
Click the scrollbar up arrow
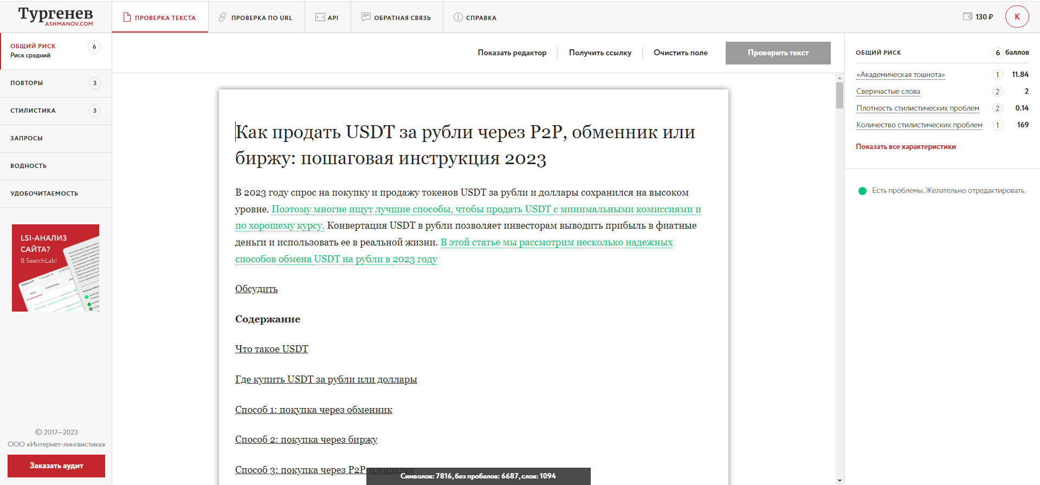[839, 78]
